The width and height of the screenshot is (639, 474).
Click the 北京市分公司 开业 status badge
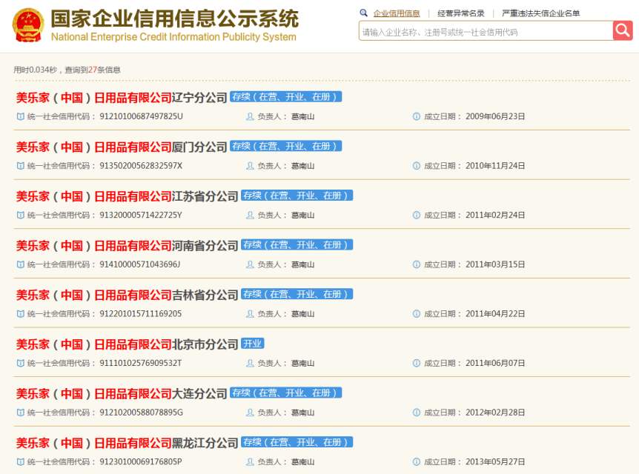click(x=253, y=344)
